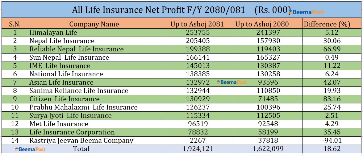This screenshot has width=363, height=156.
Task: Click the BeemaPost watermark in the Asian Life row
Action: coord(232,82)
